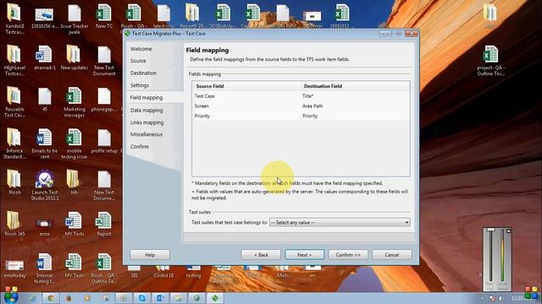Open the mobile testing issue spreadsheet
542x304 pixels.
[x=74, y=144]
